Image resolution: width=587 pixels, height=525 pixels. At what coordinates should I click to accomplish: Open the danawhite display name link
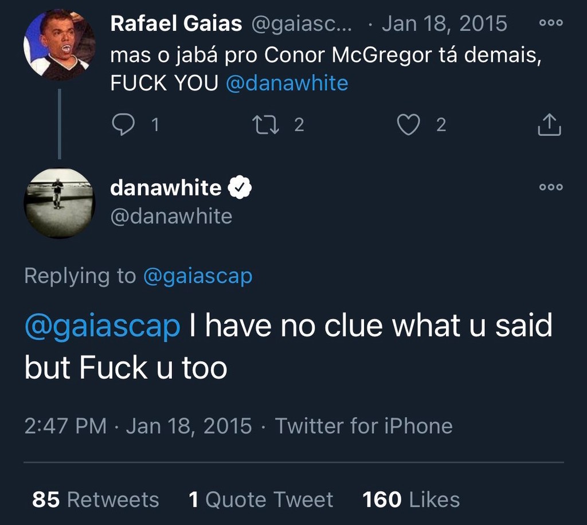165,187
